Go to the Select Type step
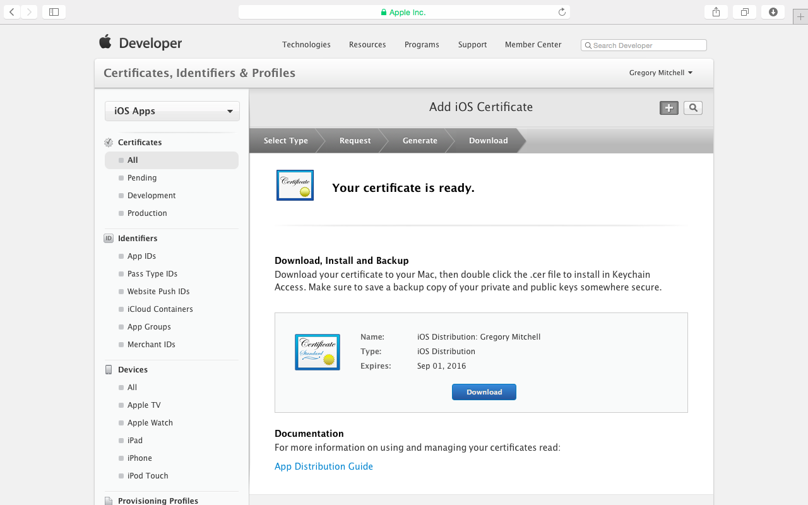 [x=286, y=141]
